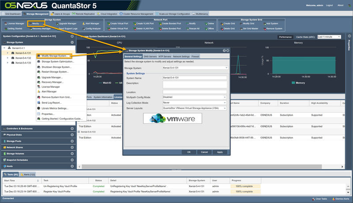The image size is (353, 203).
Task: Click Delete Grid toolbar item
Action: point(228,29)
